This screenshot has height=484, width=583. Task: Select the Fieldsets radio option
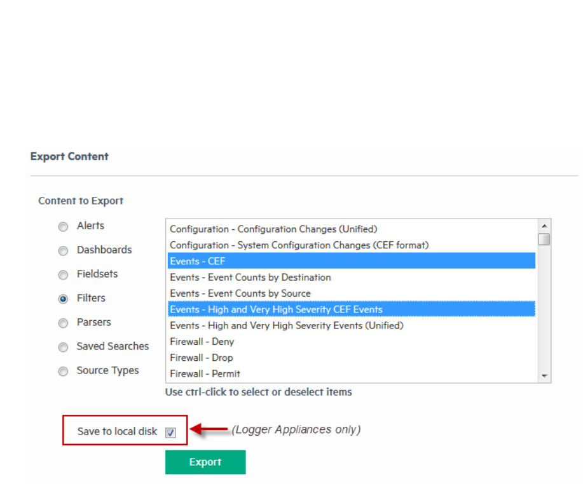[63, 275]
